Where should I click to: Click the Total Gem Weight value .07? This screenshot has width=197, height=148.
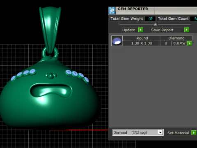click(150, 18)
